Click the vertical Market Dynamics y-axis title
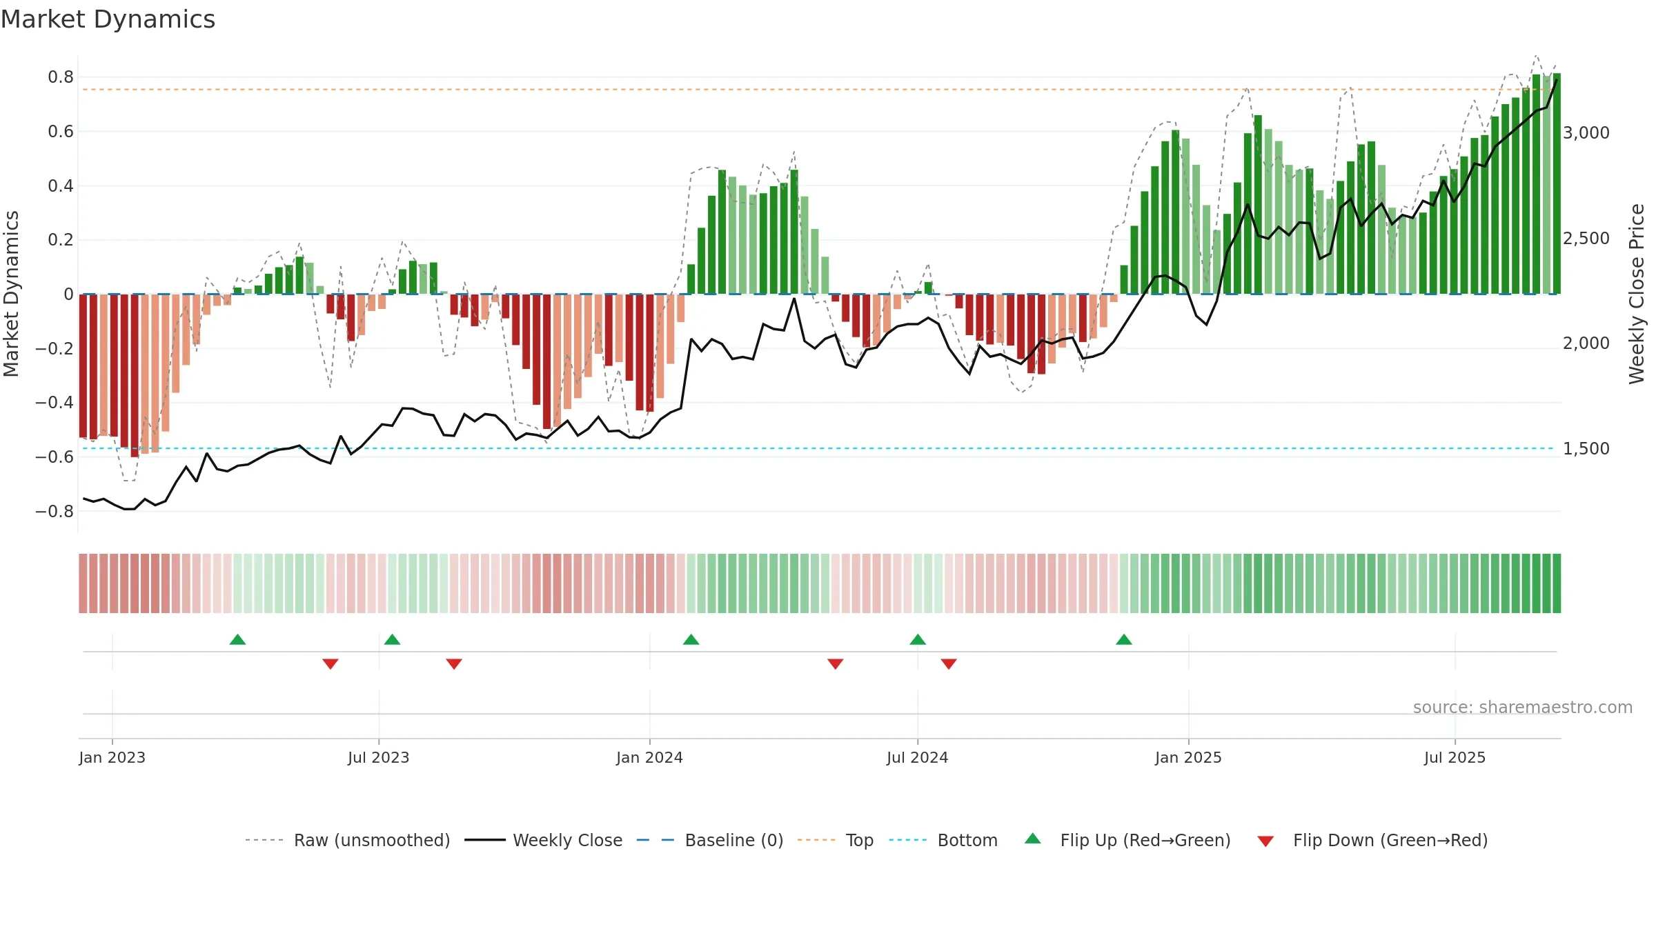This screenshot has height=931, width=1656. click(11, 294)
